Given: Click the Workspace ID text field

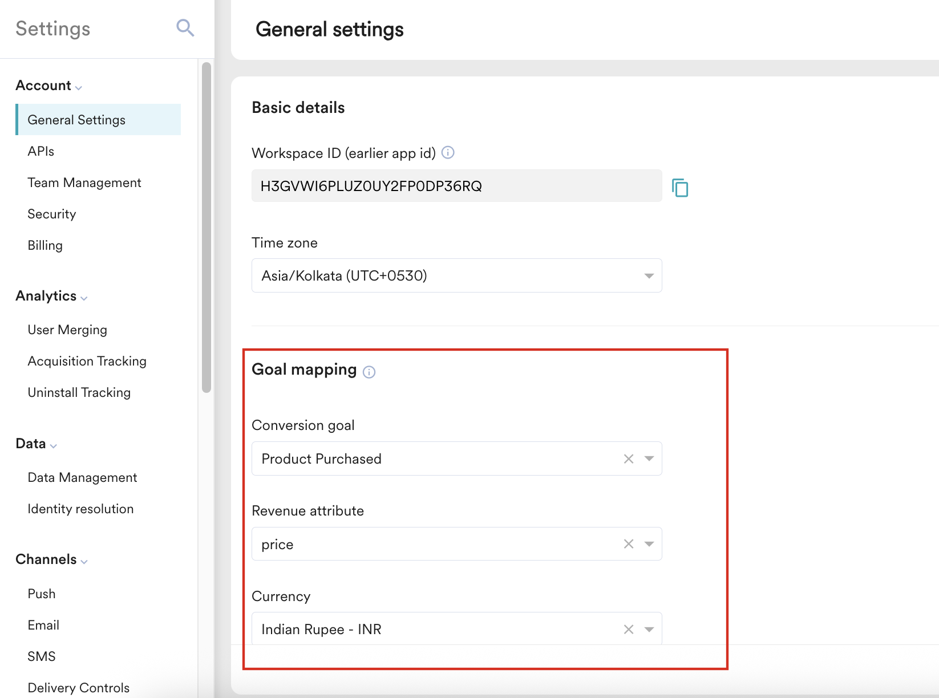Looking at the screenshot, I should pos(456,186).
